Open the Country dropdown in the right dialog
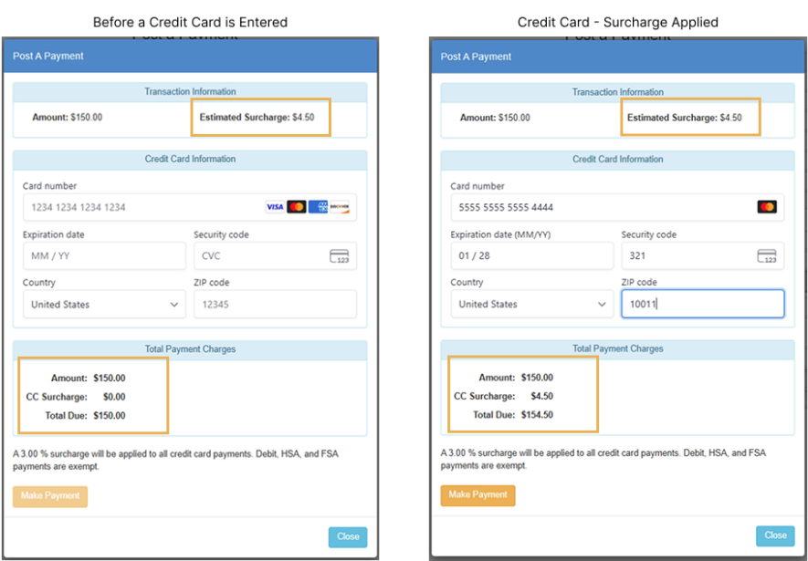The height and width of the screenshot is (561, 808). pos(532,304)
